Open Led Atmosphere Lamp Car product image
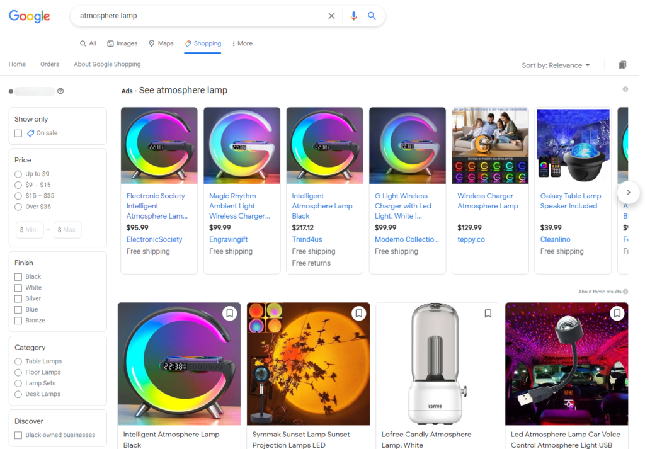 [x=566, y=364]
